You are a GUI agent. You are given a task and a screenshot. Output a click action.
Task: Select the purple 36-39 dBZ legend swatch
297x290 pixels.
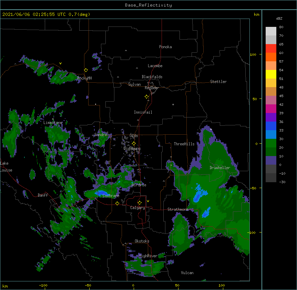271,117
